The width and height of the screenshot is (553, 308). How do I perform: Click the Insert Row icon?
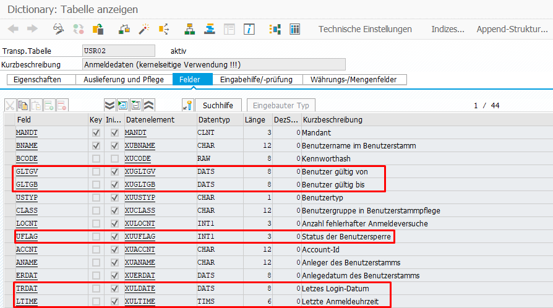point(49,105)
